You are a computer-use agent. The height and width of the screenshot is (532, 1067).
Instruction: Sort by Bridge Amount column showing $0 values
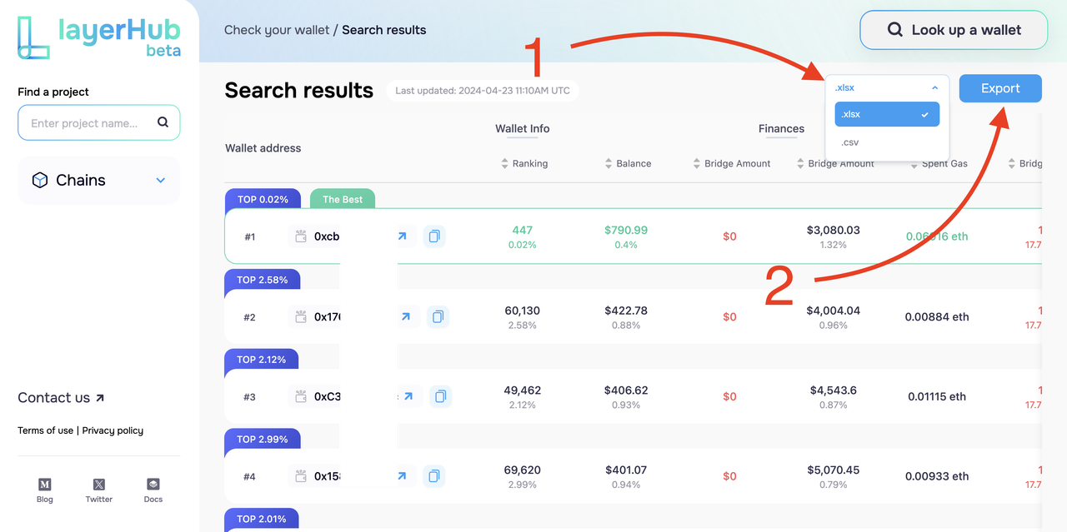click(x=697, y=164)
